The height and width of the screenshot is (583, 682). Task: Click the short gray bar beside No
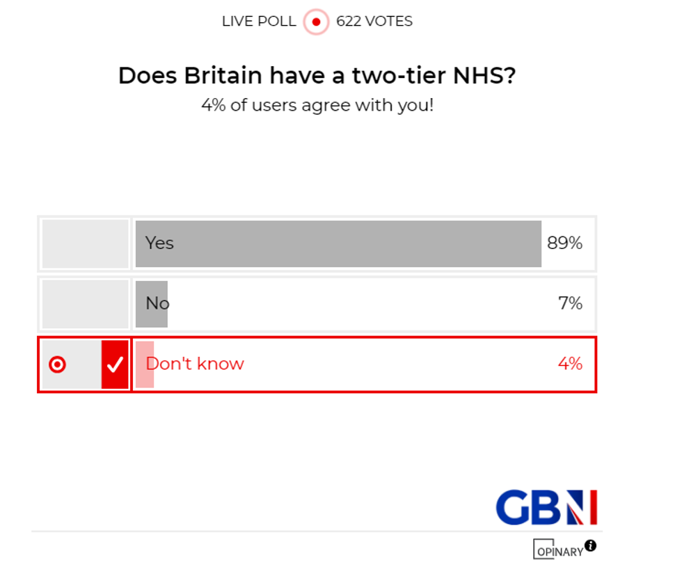152,303
